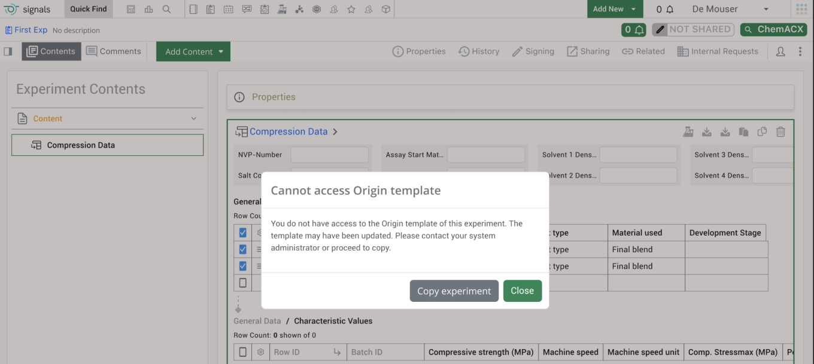
Task: Click the molecule nodes icon in toolbar
Action: 299,9
